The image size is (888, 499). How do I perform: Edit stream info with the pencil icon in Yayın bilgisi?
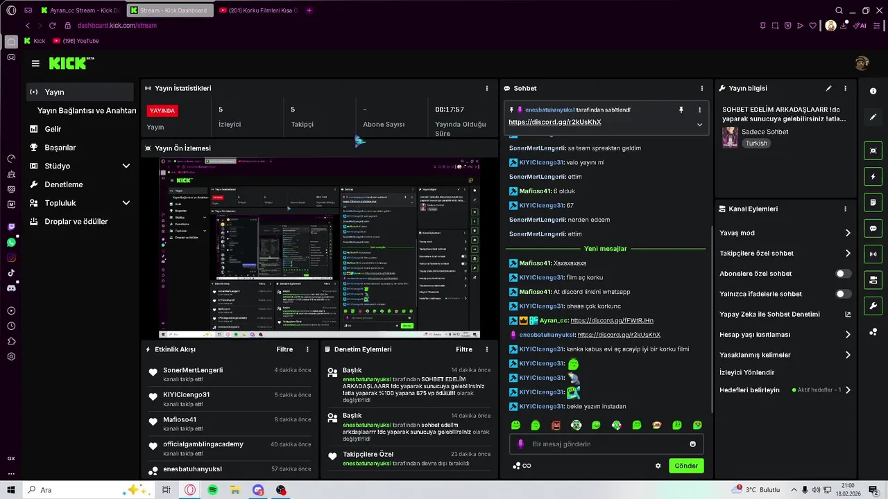point(828,88)
